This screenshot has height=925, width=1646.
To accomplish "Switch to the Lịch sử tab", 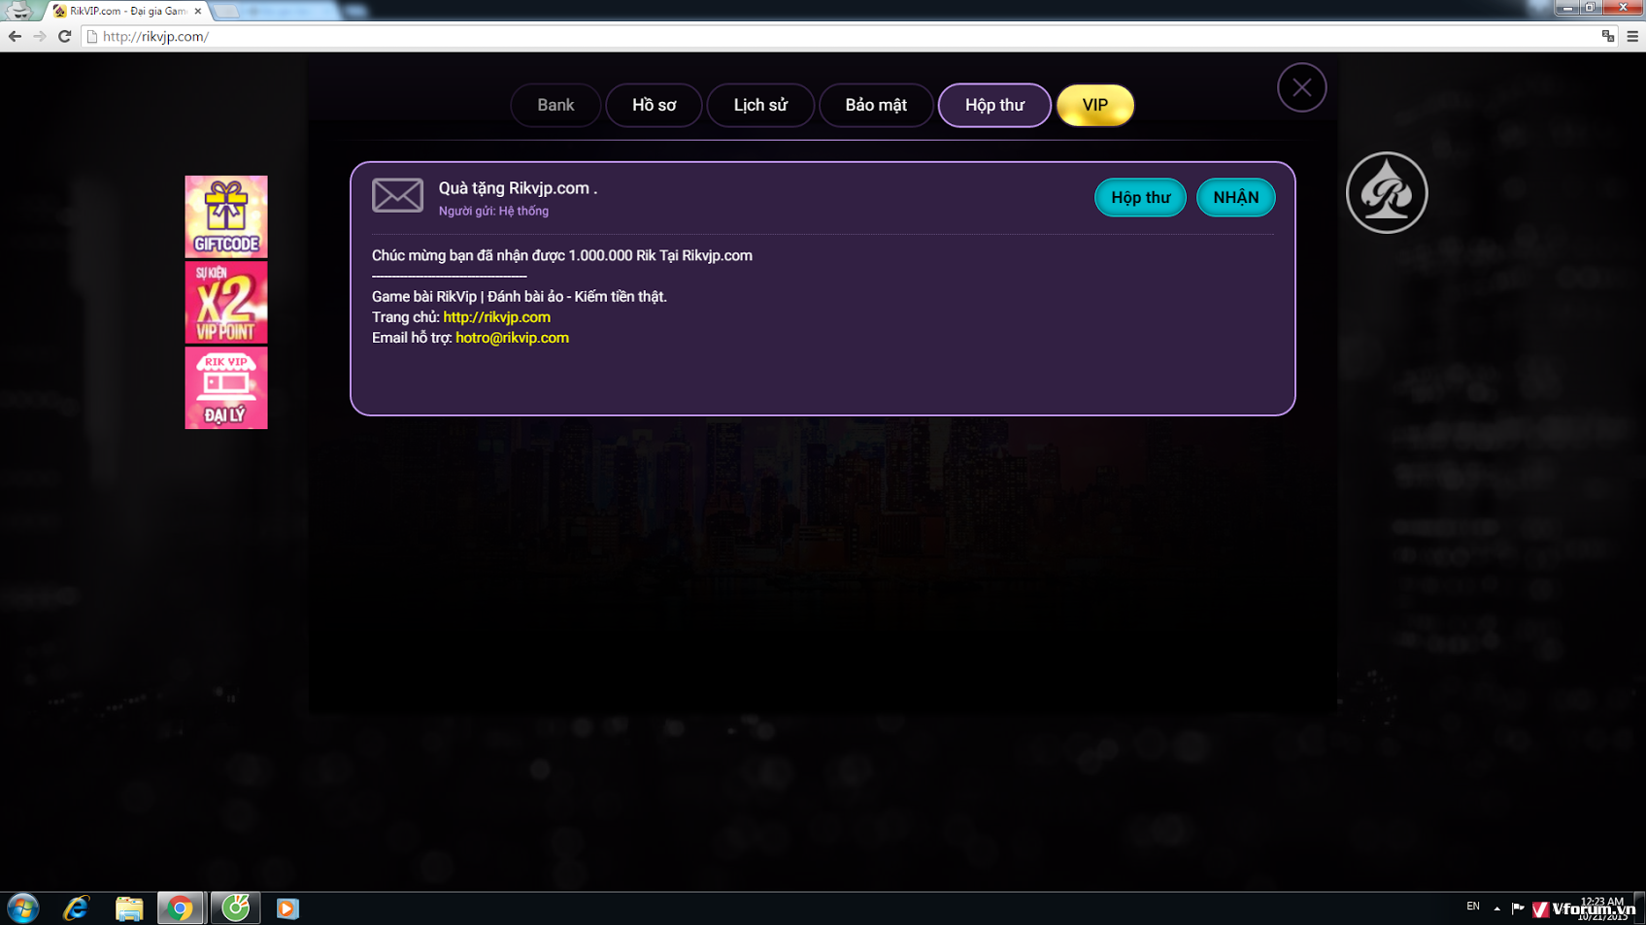I will click(x=760, y=105).
